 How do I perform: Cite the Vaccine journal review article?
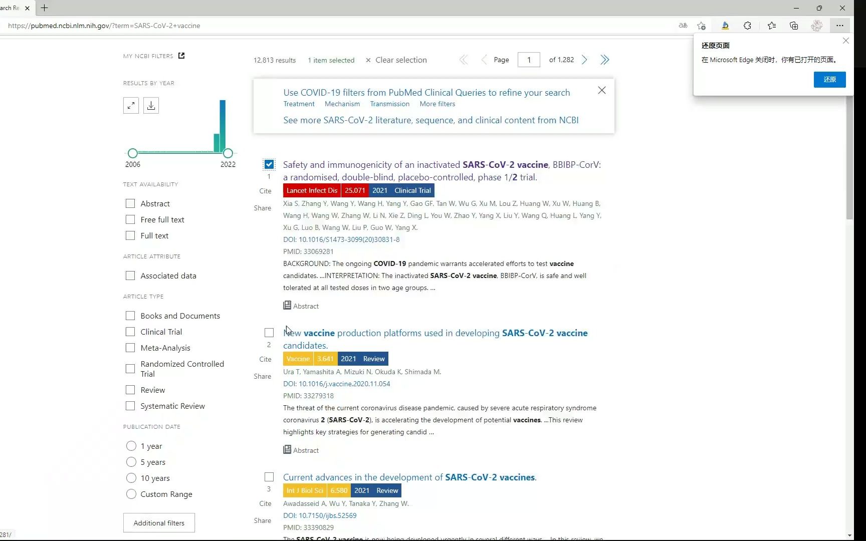265,359
